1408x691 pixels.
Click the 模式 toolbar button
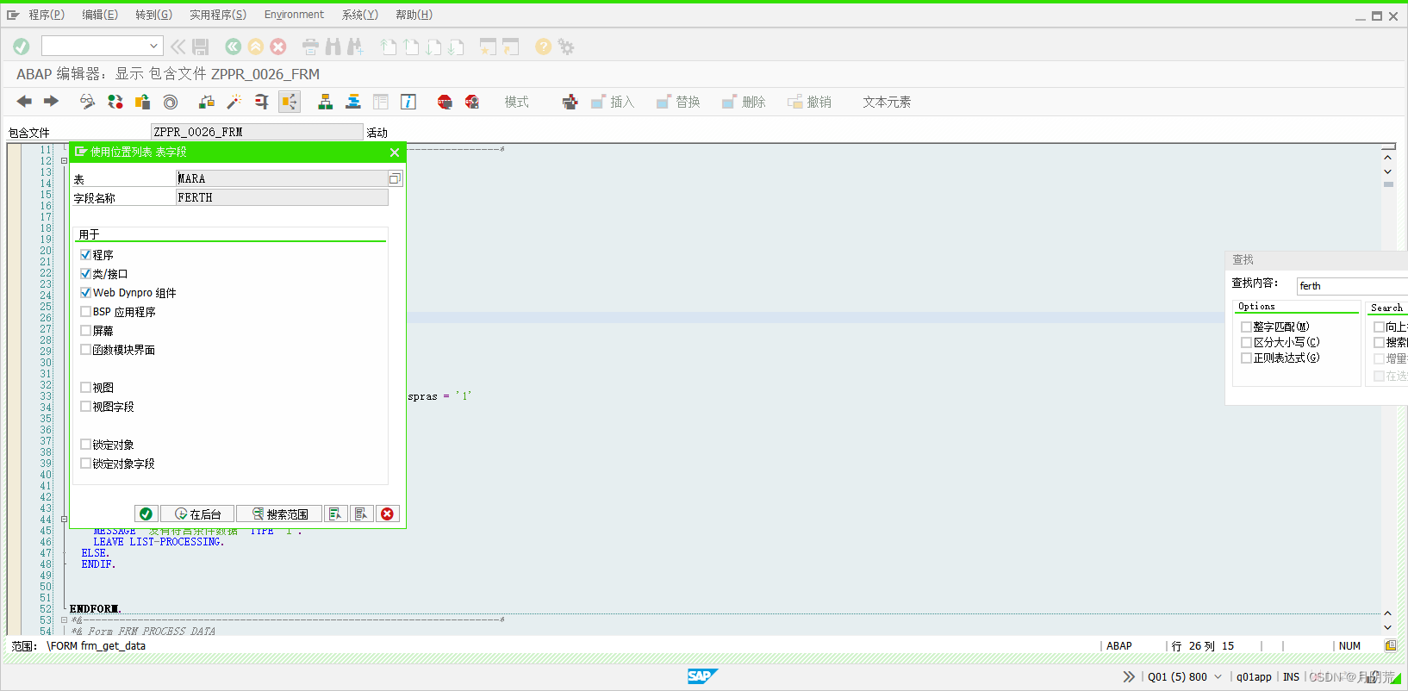517,102
